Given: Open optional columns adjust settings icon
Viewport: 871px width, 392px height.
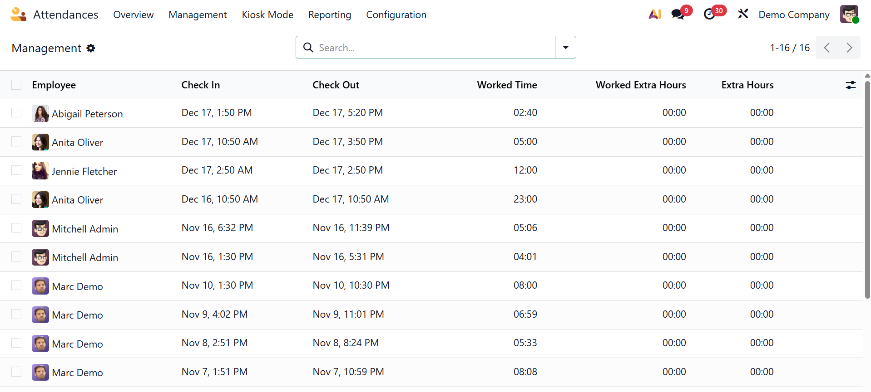Looking at the screenshot, I should [851, 85].
